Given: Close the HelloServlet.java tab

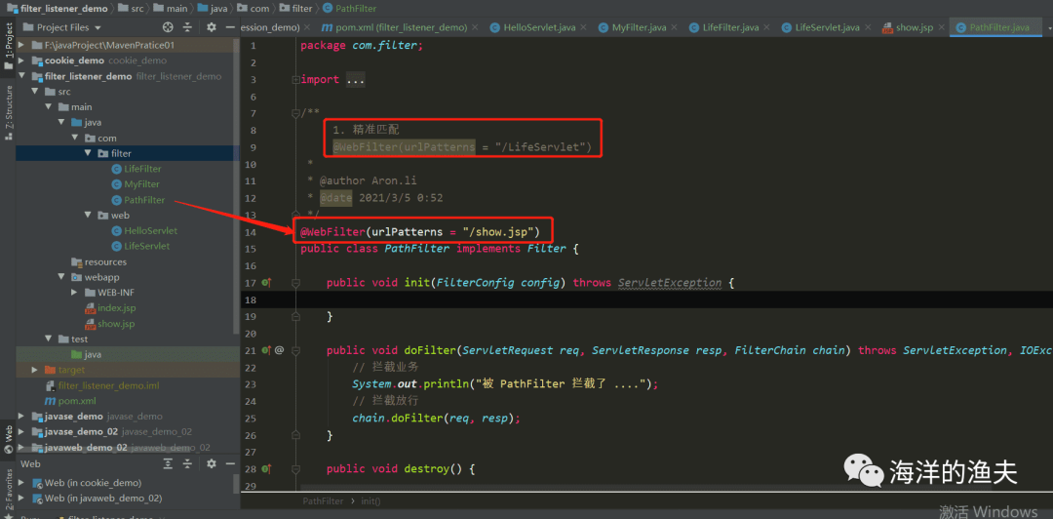Looking at the screenshot, I should click(583, 27).
